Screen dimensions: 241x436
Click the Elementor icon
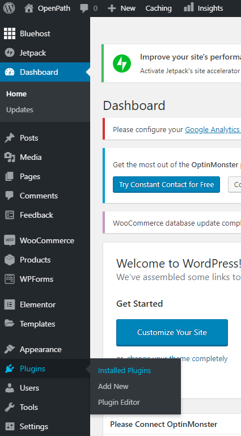tap(10, 305)
